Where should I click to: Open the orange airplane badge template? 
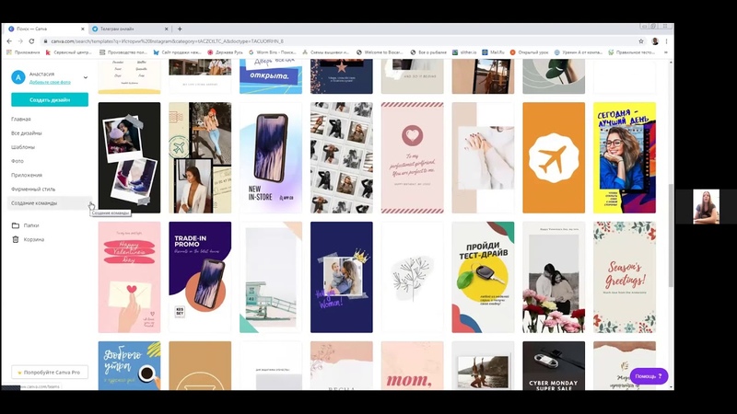554,157
